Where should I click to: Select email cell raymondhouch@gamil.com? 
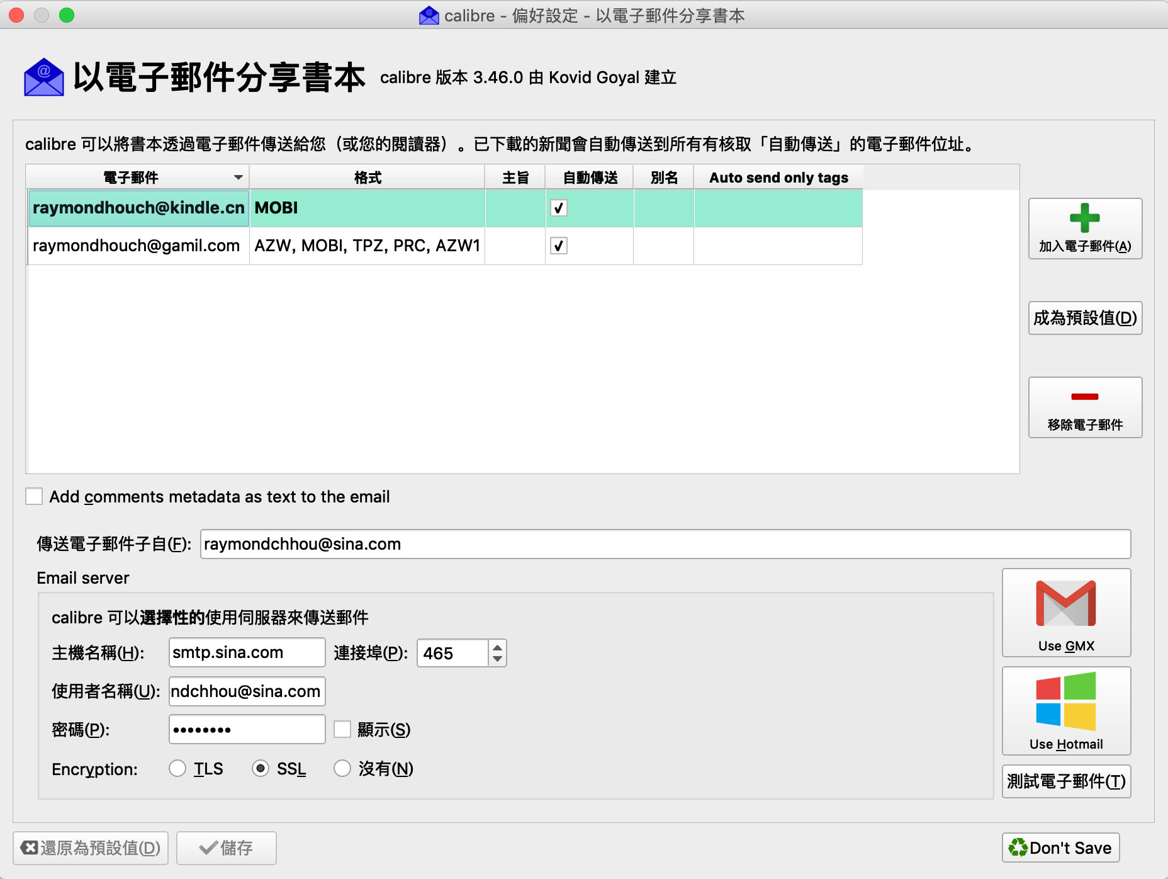click(138, 246)
